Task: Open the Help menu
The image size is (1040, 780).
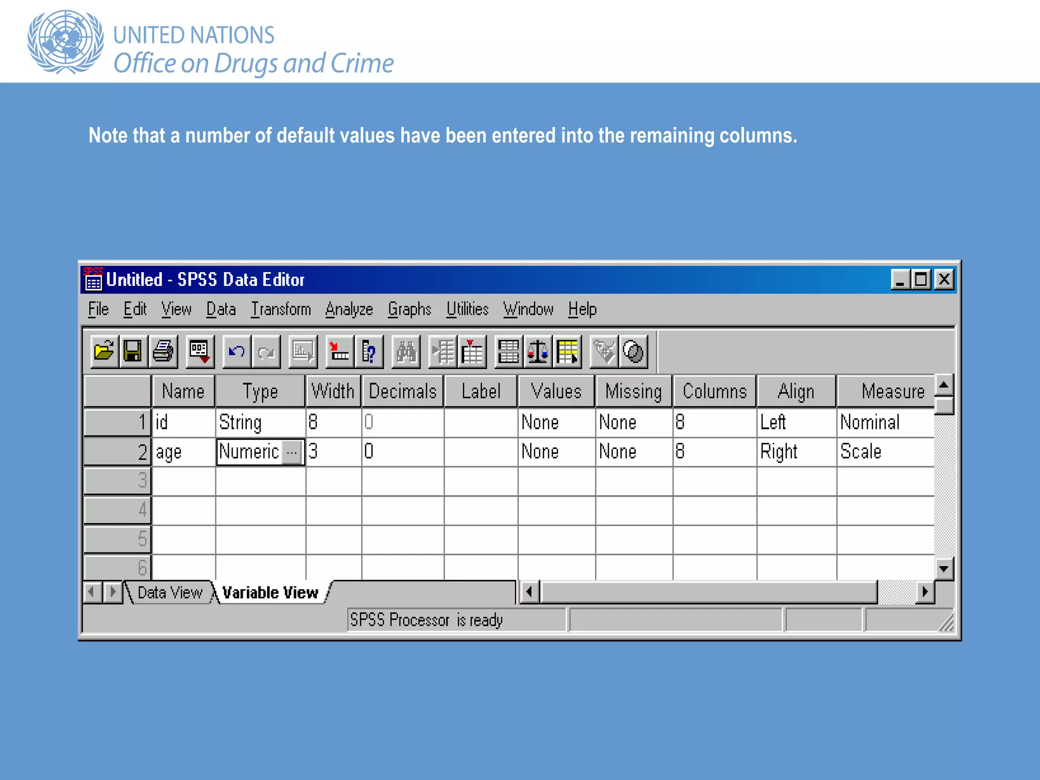Action: click(x=582, y=309)
